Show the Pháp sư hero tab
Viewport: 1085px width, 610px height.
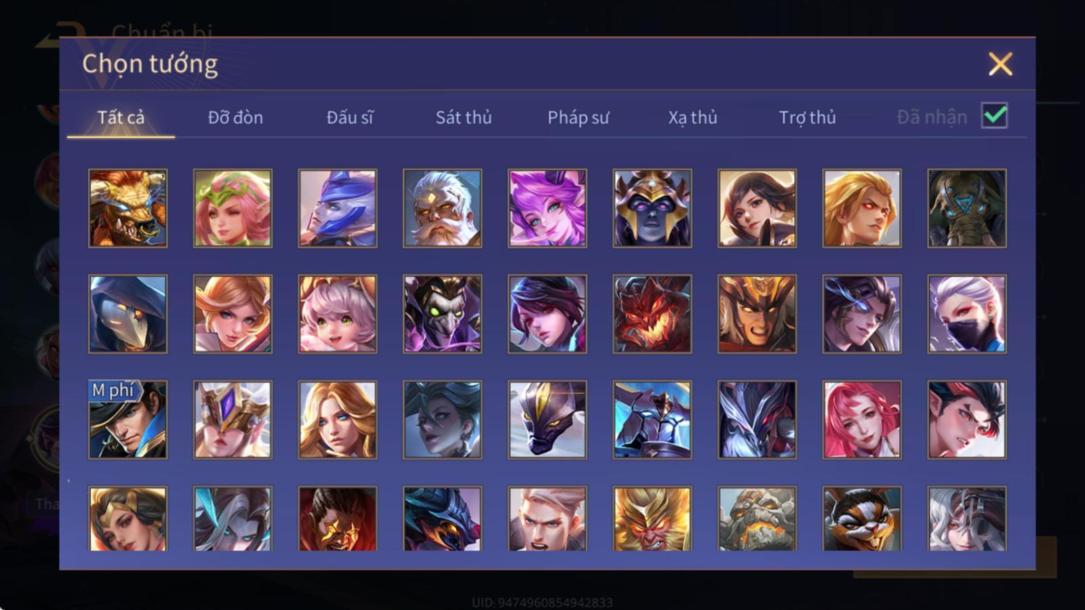[578, 117]
